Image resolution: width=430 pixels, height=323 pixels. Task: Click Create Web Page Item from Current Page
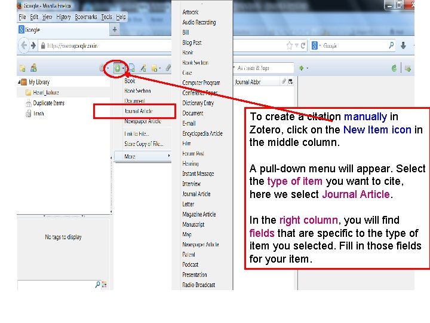tap(131, 68)
